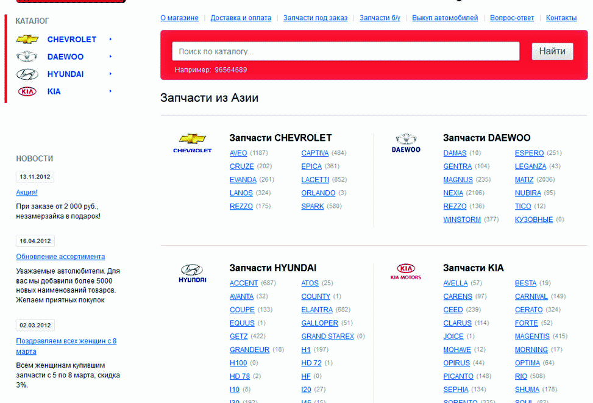Go to Запчасти под заказ page
The height and width of the screenshot is (403, 593).
[x=316, y=18]
